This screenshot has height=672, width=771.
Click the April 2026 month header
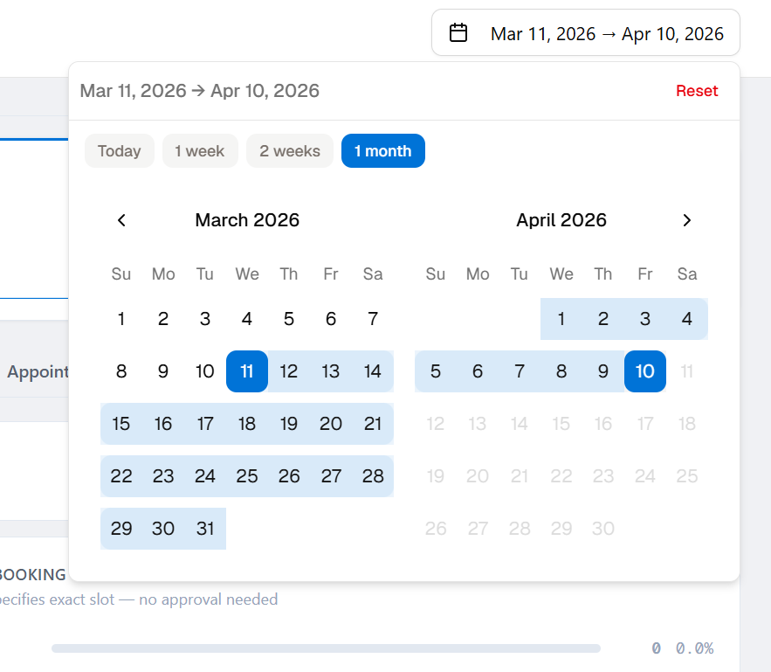[x=561, y=220]
